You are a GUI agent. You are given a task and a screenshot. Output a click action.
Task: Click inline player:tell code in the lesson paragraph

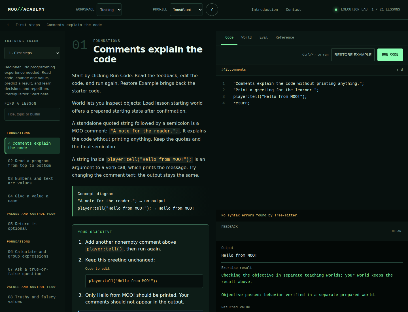coord(149,159)
